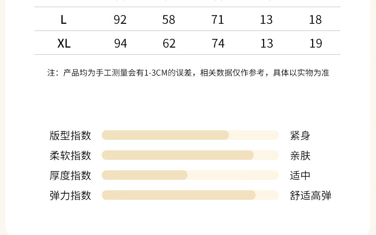The width and height of the screenshot is (376, 235).
Task: Click value 71 in the L row
Action: pos(218,20)
